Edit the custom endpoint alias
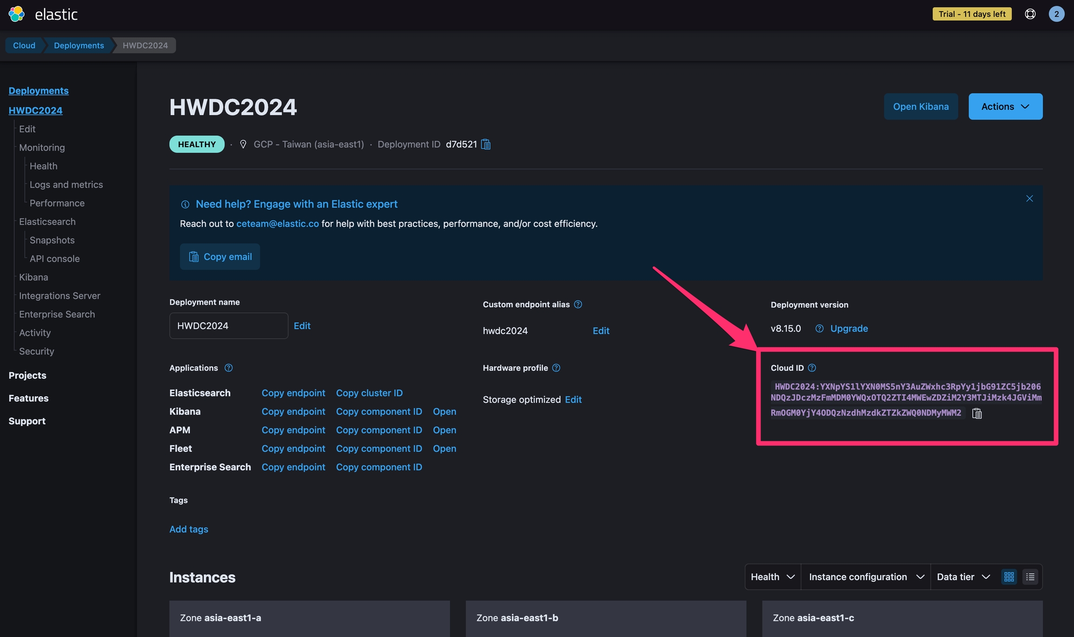1074x637 pixels. (601, 330)
